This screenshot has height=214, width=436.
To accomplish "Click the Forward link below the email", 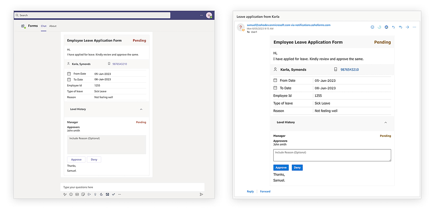I will [265, 191].
